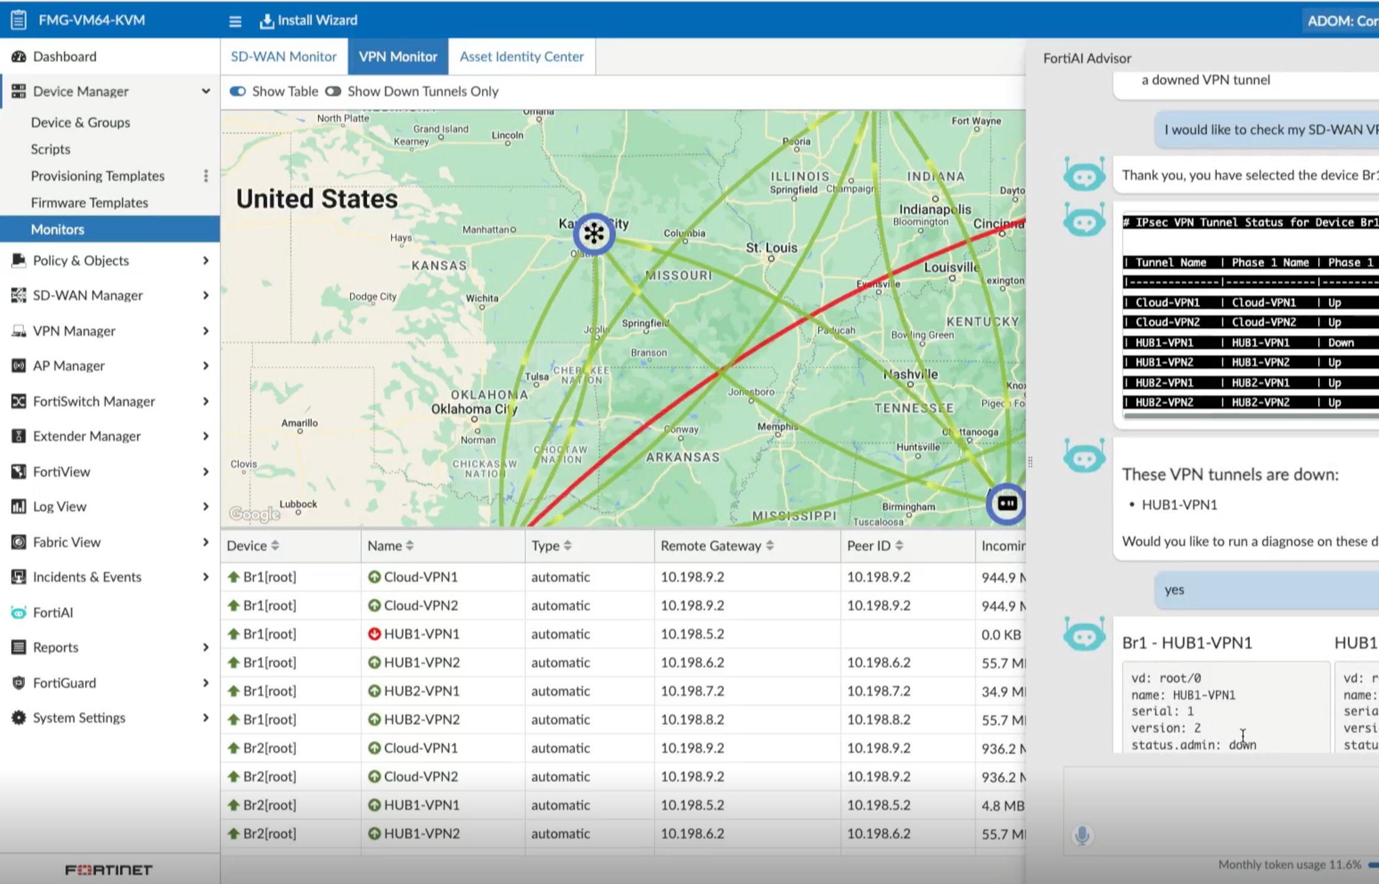Launch the Install Wizard

[x=308, y=21]
